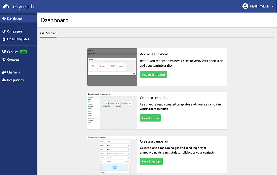The width and height of the screenshot is (277, 175).
Task: Click the Jellyreach logo icon
Action: click(6, 6)
